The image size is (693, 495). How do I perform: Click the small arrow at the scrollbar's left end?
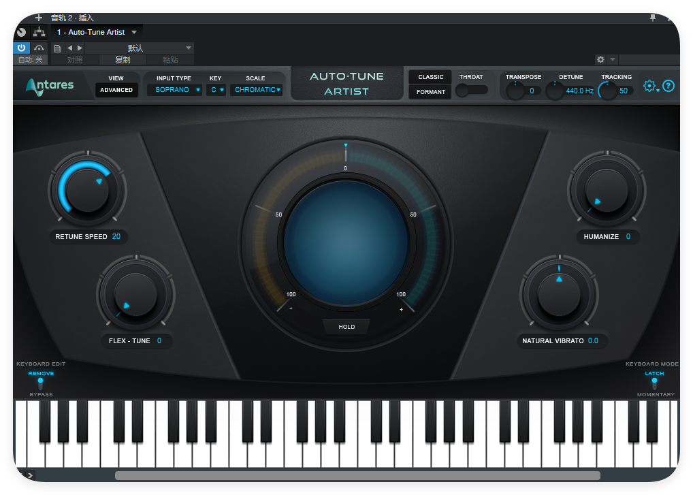(30, 475)
